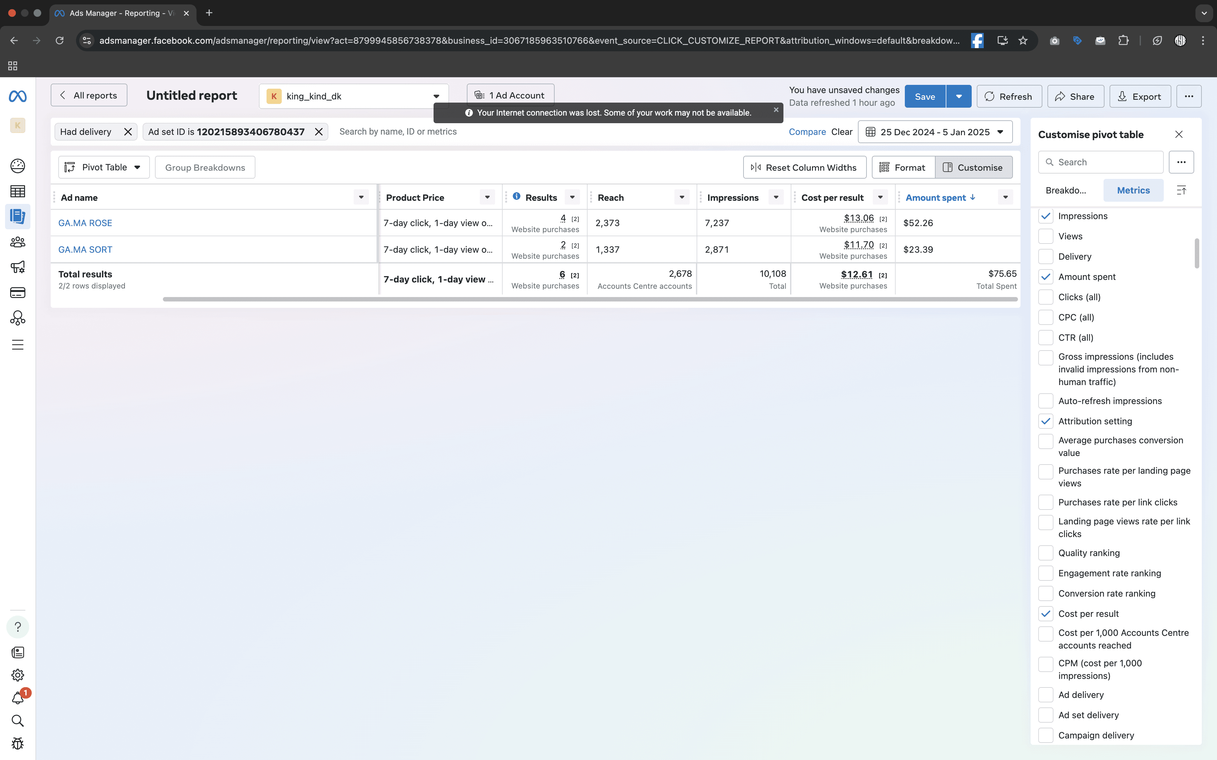Click the Meta logo icon in sidebar
Screen dimensions: 1217x760
[18, 96]
